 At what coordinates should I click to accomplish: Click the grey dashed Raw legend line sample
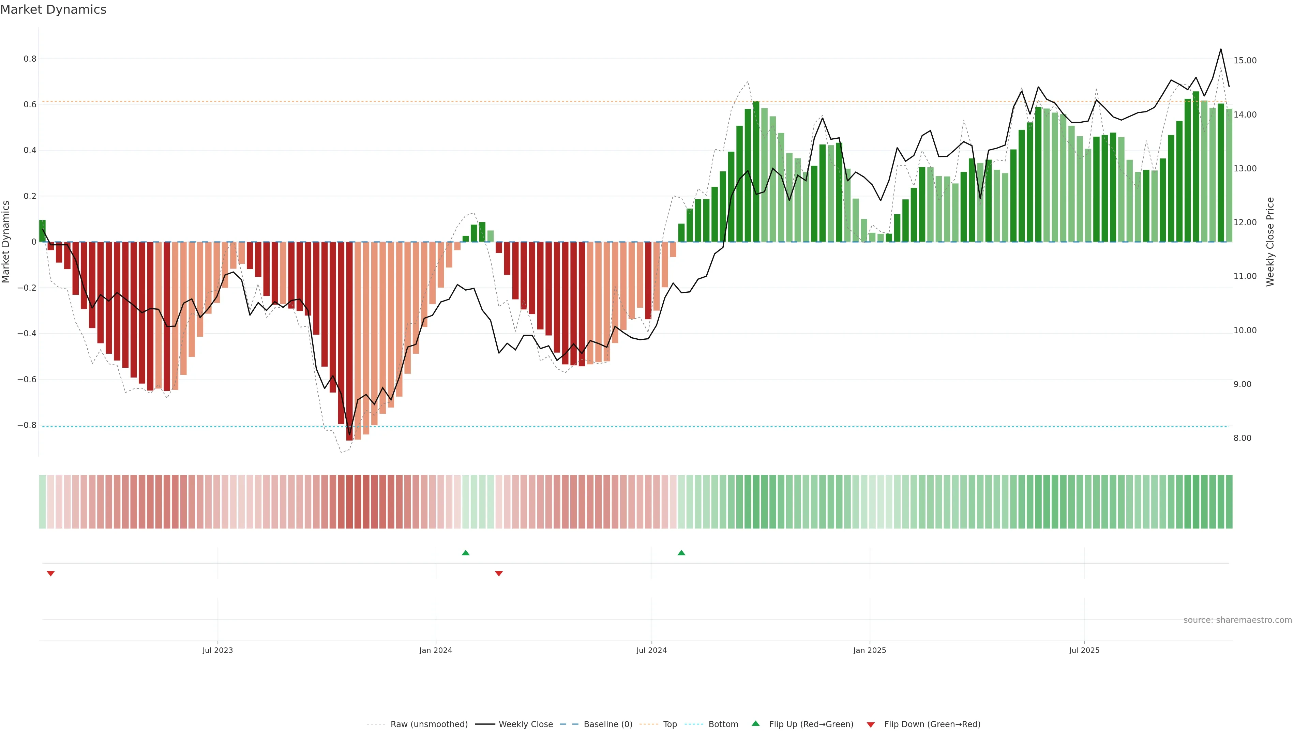[x=376, y=724]
